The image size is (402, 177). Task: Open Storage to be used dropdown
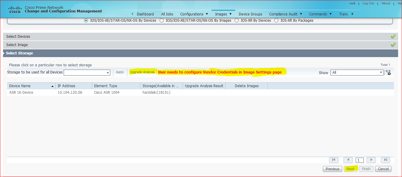click(x=87, y=73)
